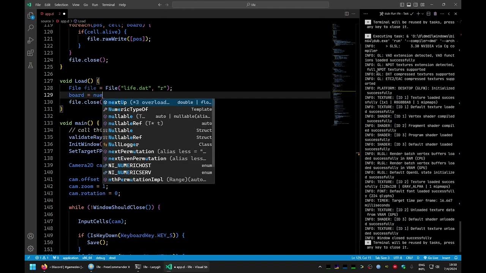
Task: Open the Search view in the activity bar
Action: tap(30, 27)
